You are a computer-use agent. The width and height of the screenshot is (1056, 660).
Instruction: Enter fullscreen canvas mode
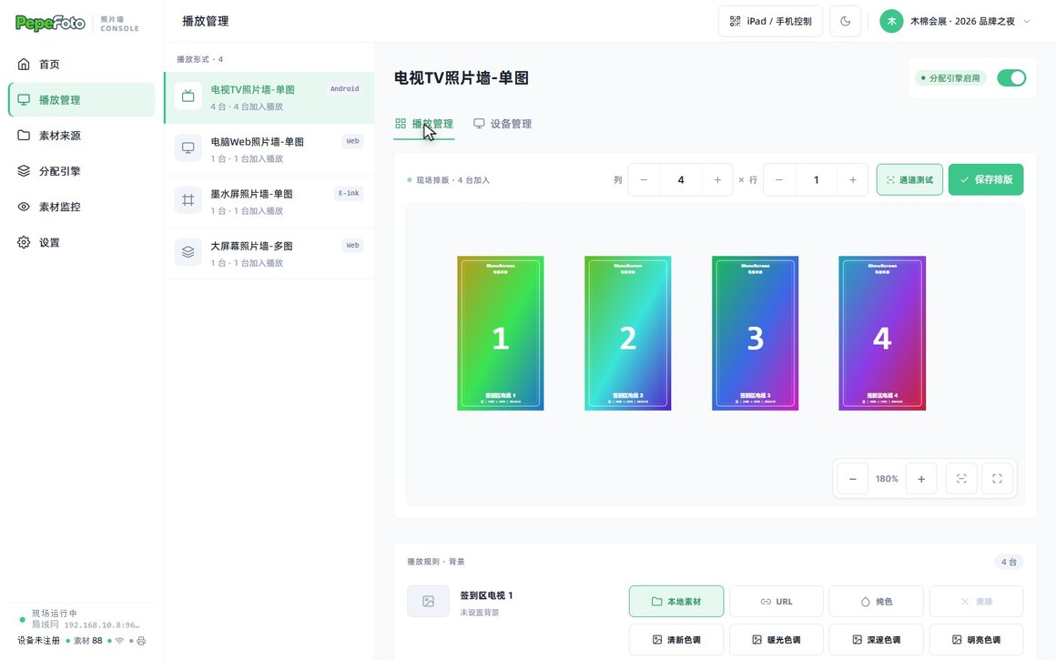click(998, 479)
